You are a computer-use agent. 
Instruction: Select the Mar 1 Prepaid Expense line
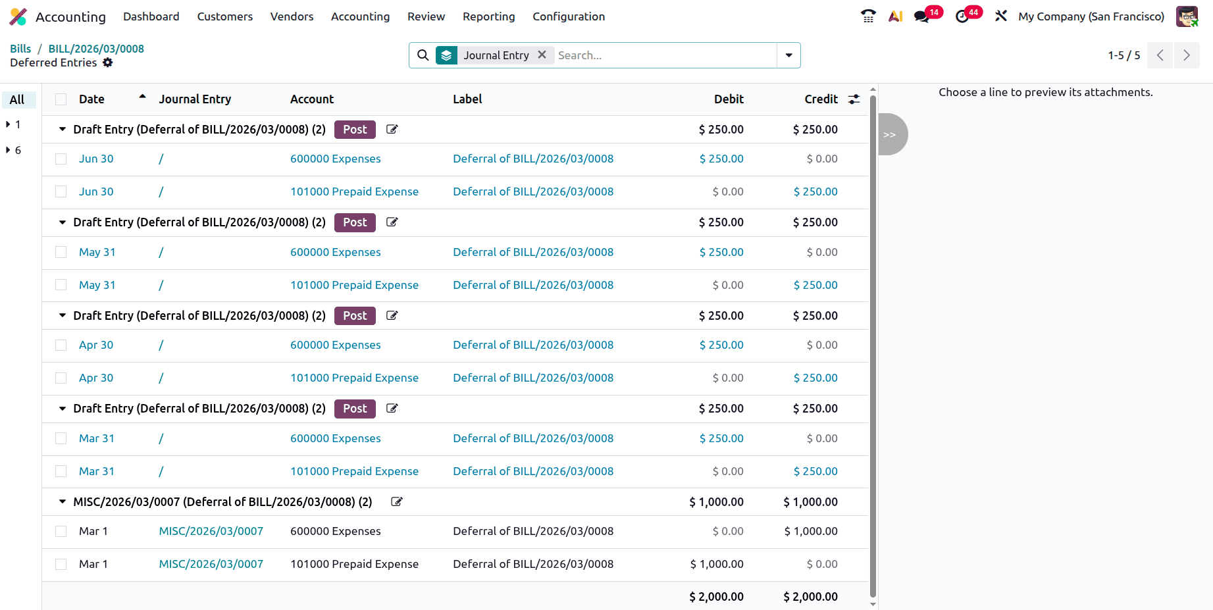coord(61,565)
